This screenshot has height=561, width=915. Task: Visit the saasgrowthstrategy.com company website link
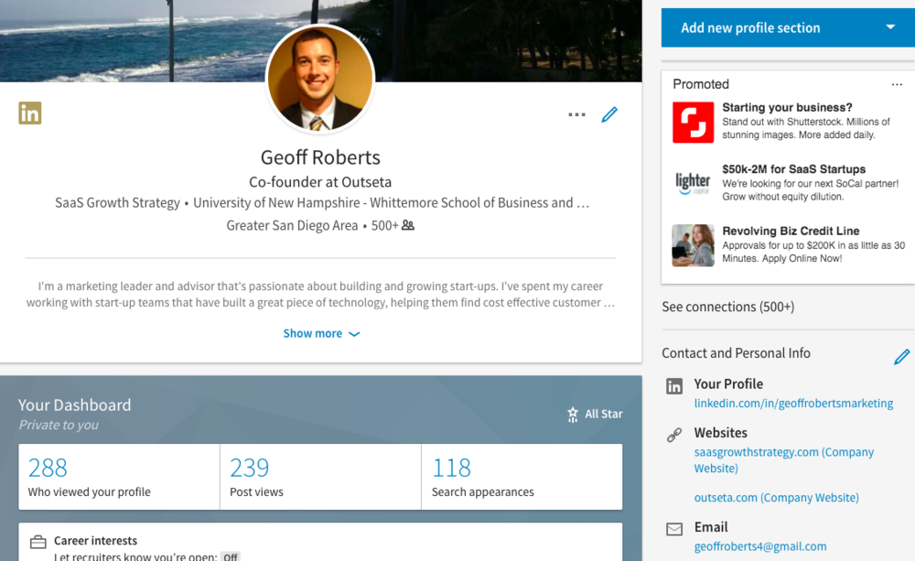(x=784, y=460)
